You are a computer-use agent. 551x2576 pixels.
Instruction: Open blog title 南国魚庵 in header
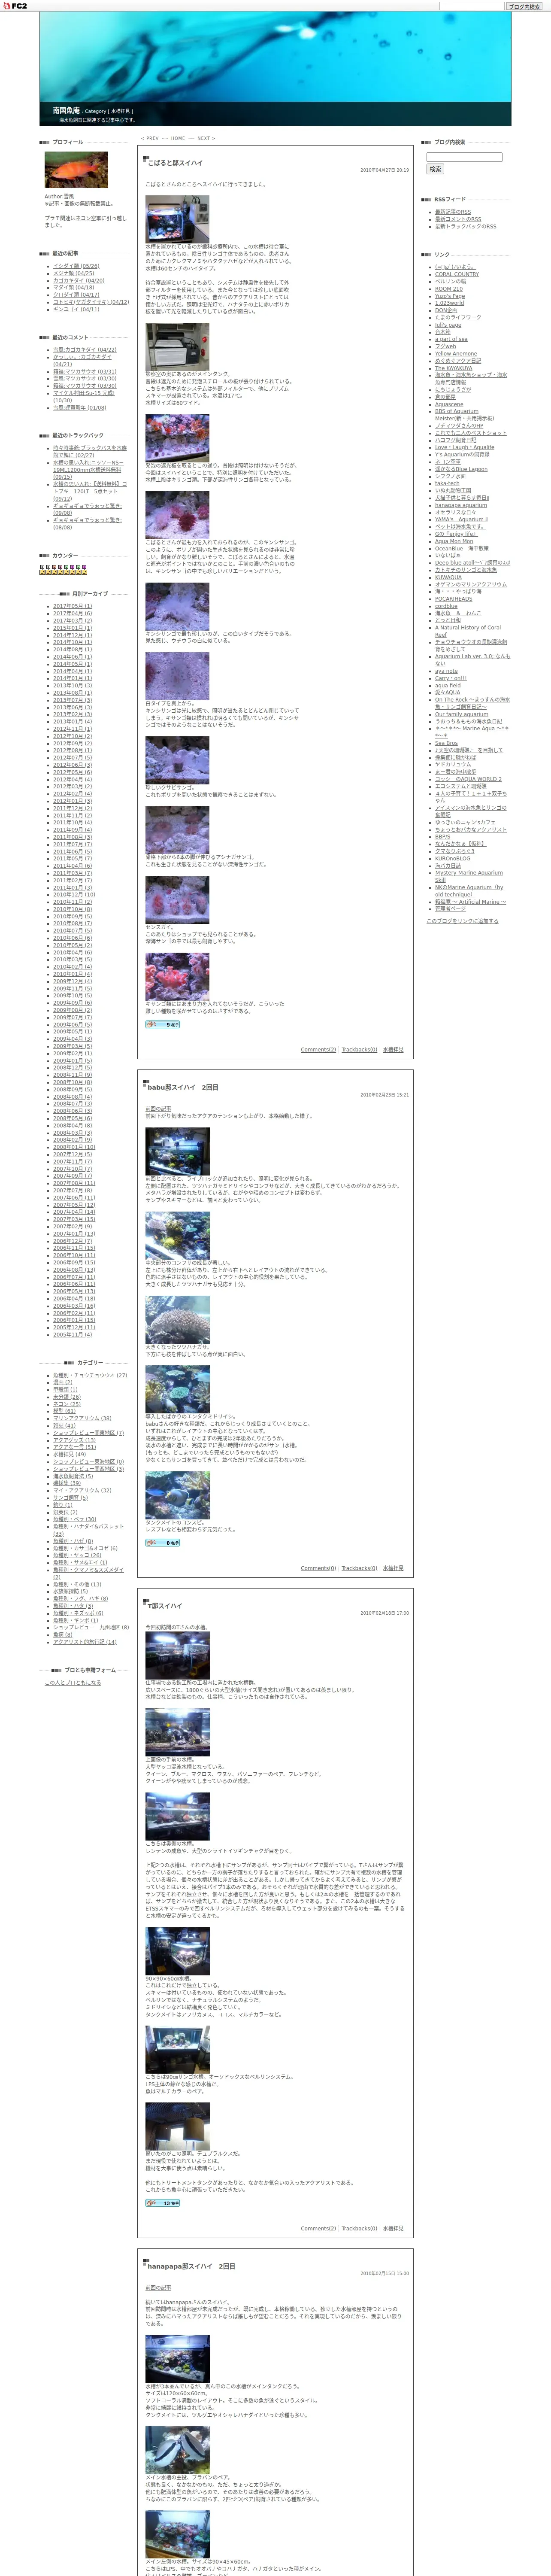tap(66, 111)
